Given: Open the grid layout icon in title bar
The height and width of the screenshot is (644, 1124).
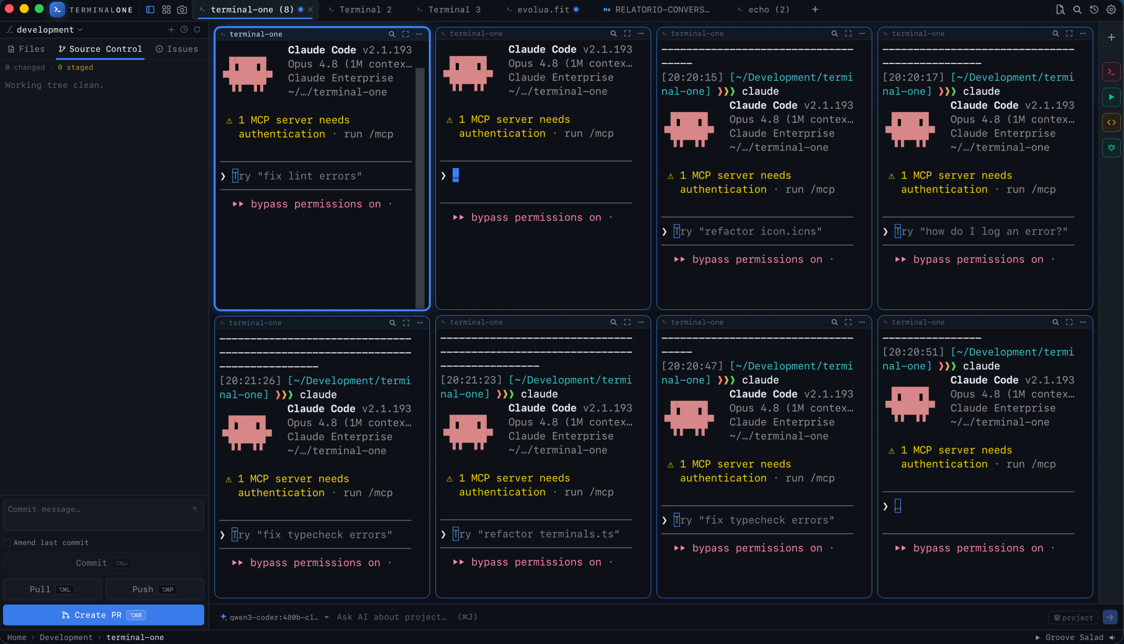Looking at the screenshot, I should [166, 10].
